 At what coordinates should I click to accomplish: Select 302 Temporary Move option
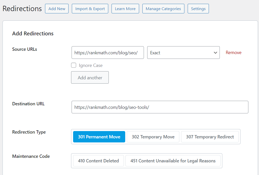[153, 137]
